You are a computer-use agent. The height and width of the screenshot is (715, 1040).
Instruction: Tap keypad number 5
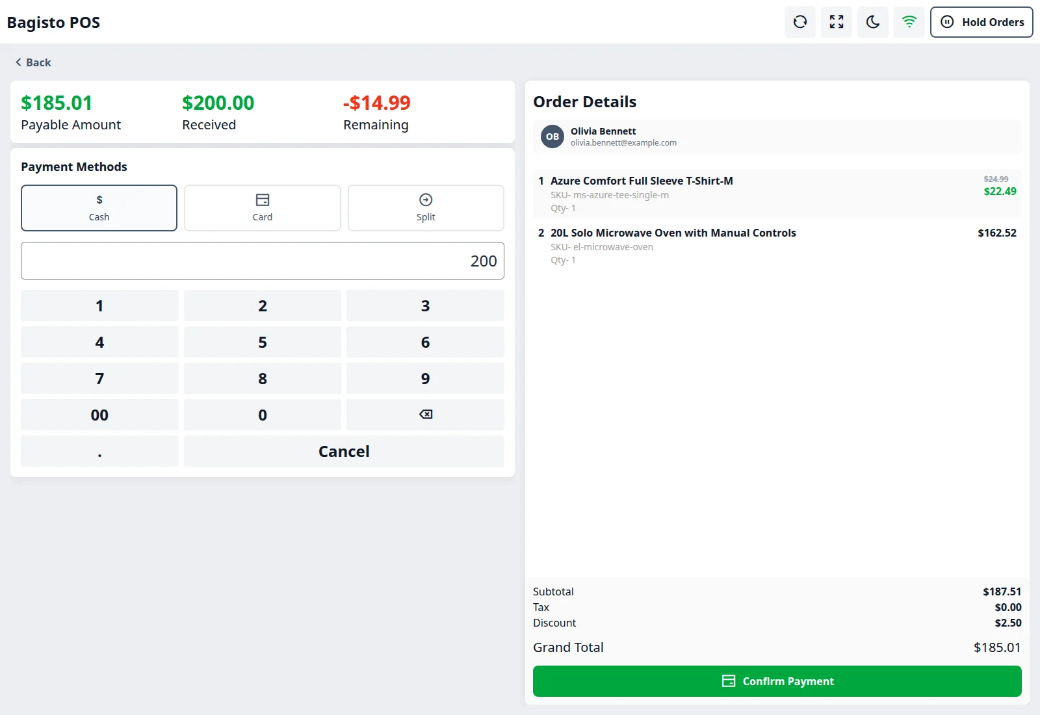(x=263, y=342)
